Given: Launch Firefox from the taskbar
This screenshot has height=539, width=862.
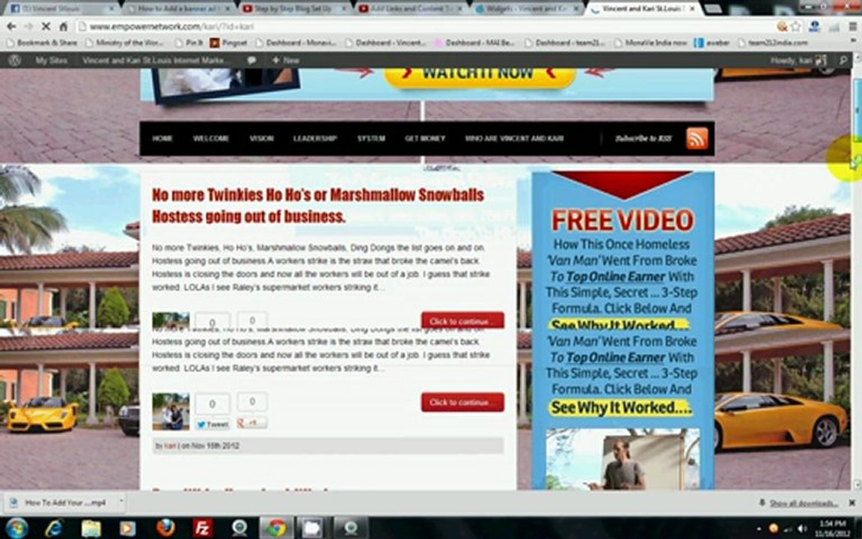Looking at the screenshot, I should (165, 528).
